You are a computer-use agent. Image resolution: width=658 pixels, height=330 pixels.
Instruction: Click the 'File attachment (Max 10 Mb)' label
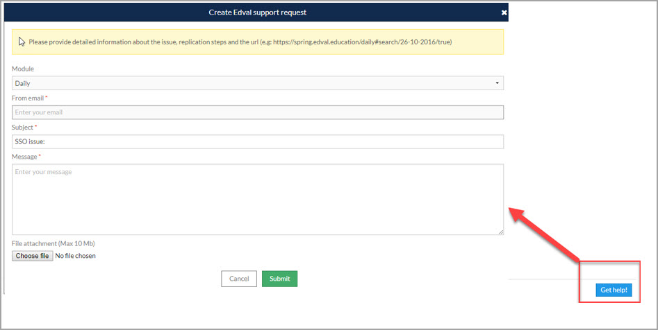point(54,243)
